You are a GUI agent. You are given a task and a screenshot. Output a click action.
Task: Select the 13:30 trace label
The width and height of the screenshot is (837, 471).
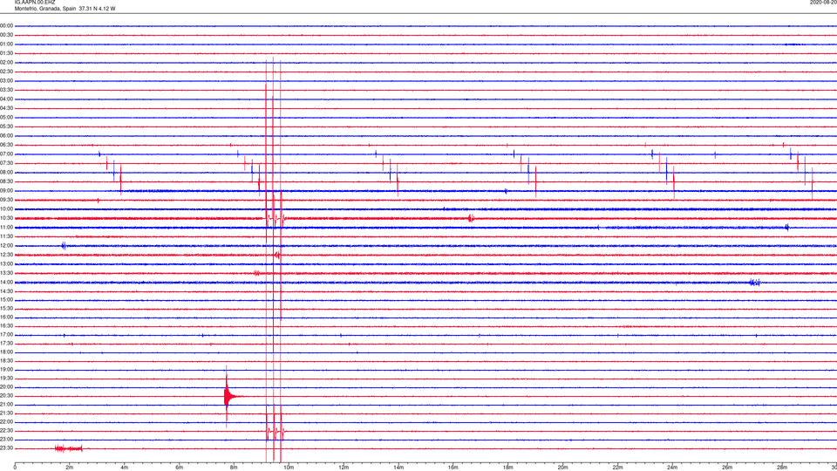6,273
